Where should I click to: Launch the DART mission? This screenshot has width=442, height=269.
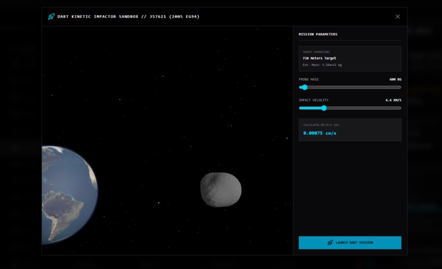point(350,243)
